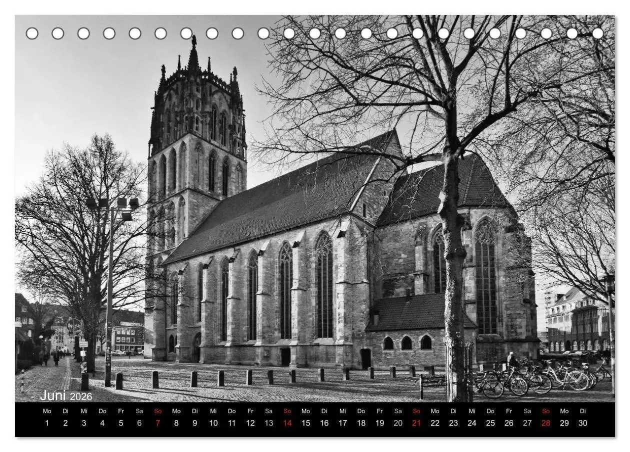Select date 8 in the calendar strip
The width and height of the screenshot is (630, 452).
tap(176, 423)
